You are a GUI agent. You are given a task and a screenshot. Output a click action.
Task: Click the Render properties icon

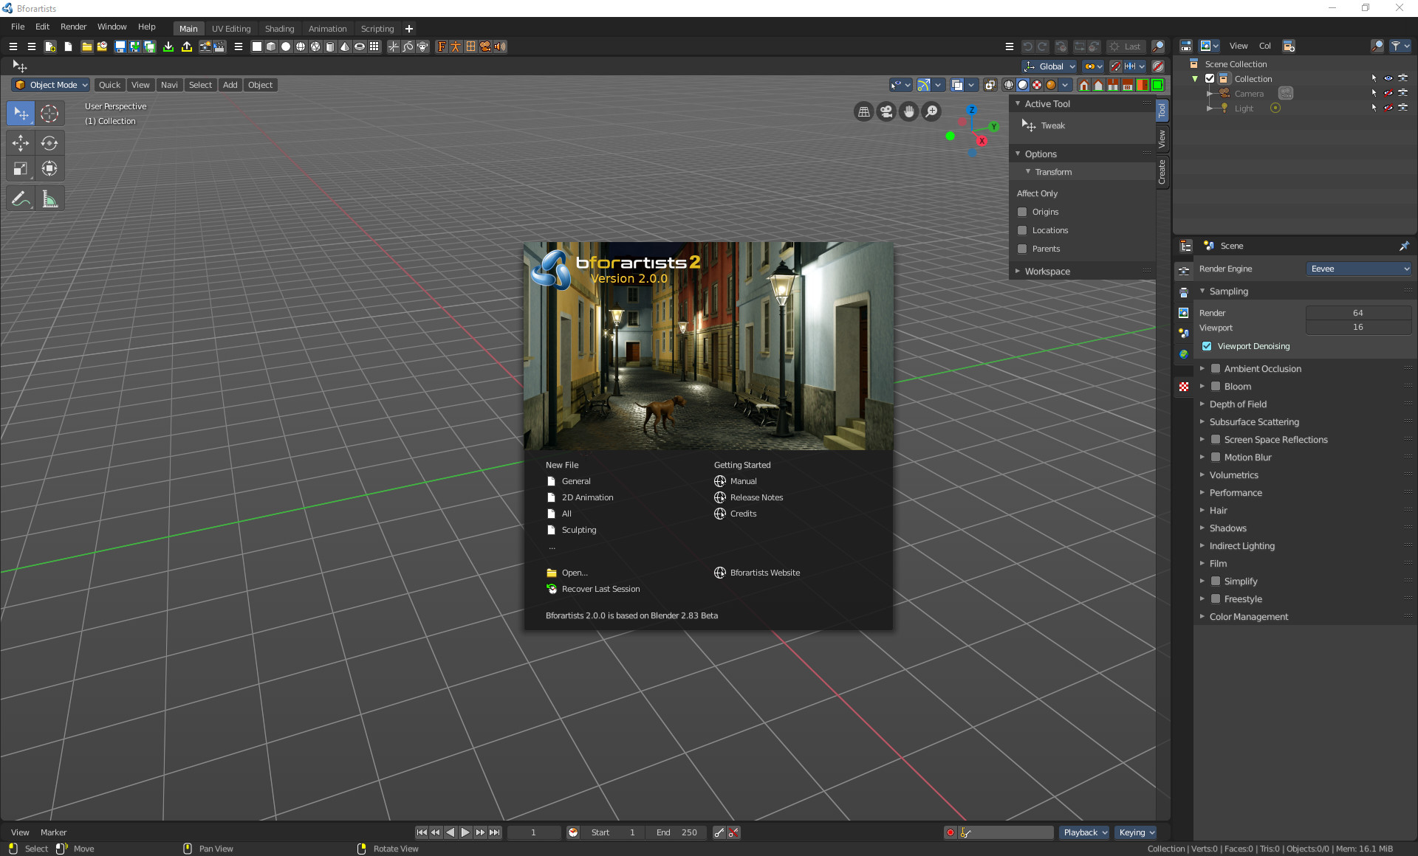(x=1184, y=268)
